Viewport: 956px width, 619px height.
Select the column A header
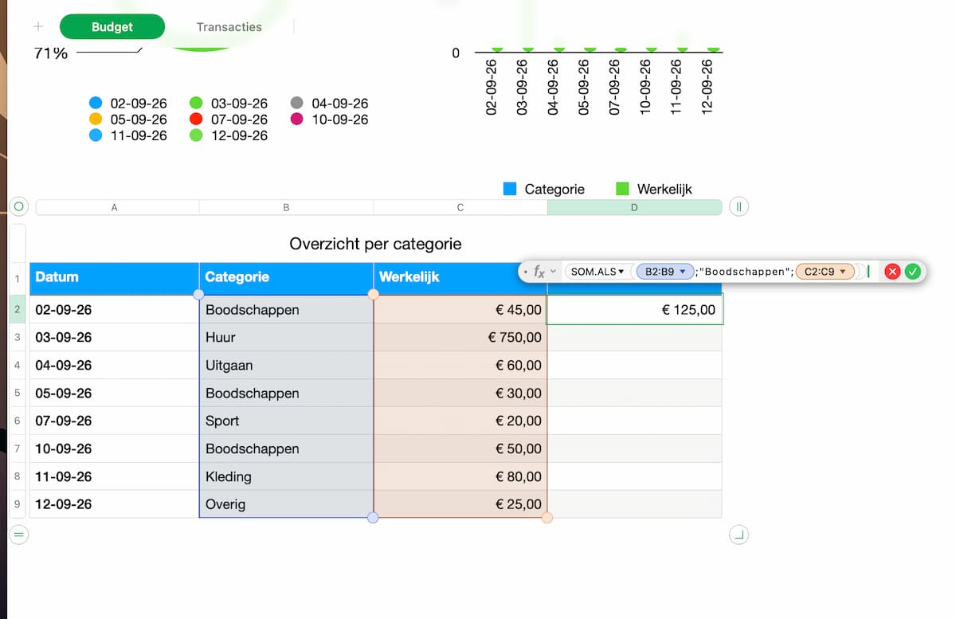click(x=115, y=207)
